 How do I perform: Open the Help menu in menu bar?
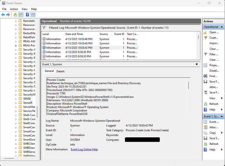[x=34, y=9]
